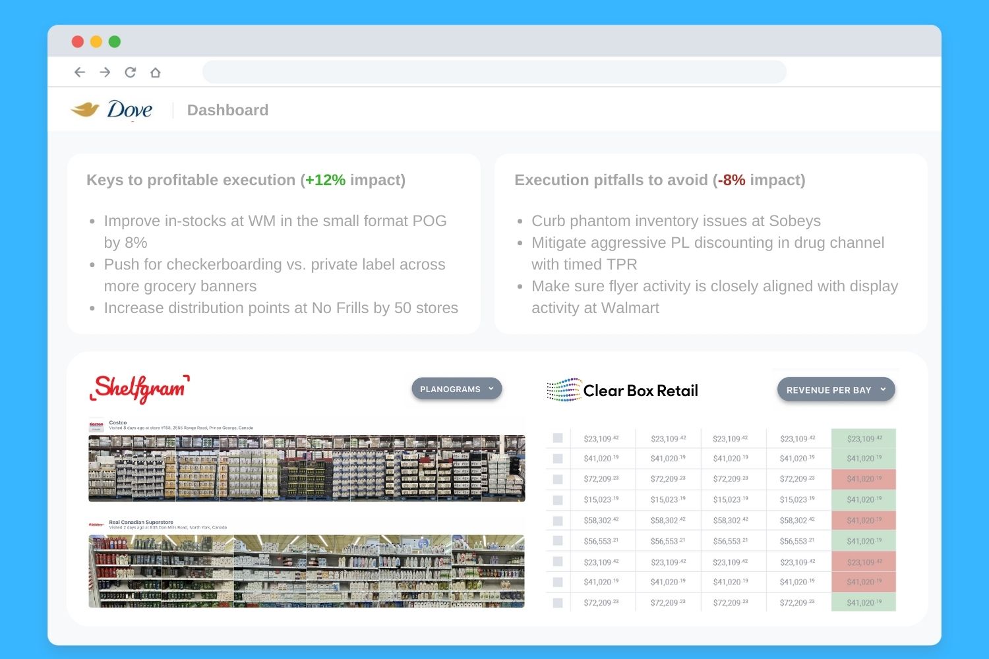Click the browser forward arrow

pyautogui.click(x=105, y=72)
